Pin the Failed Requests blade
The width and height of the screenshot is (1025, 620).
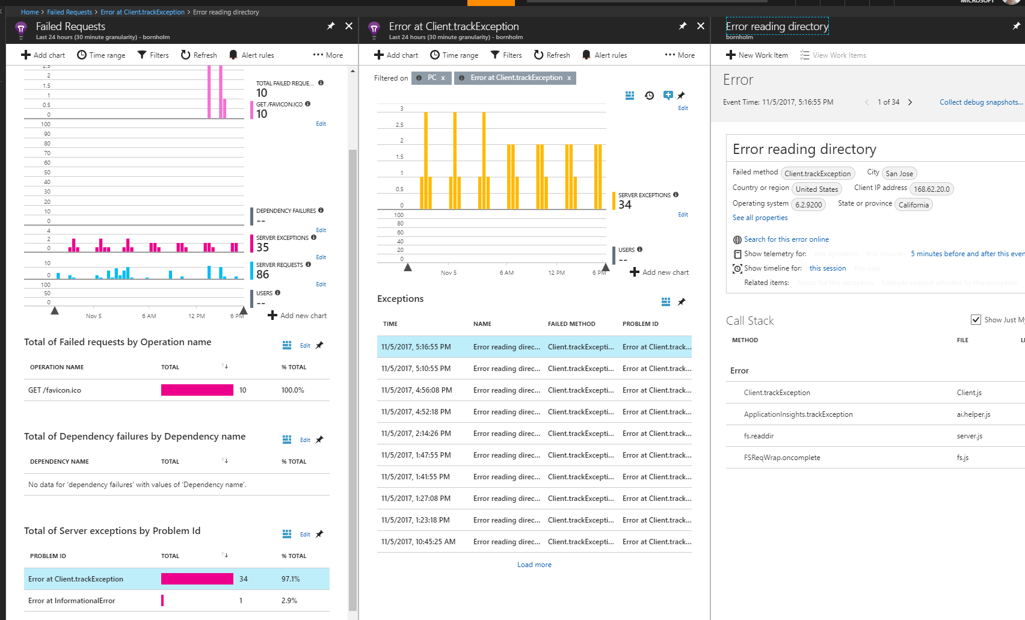[331, 26]
